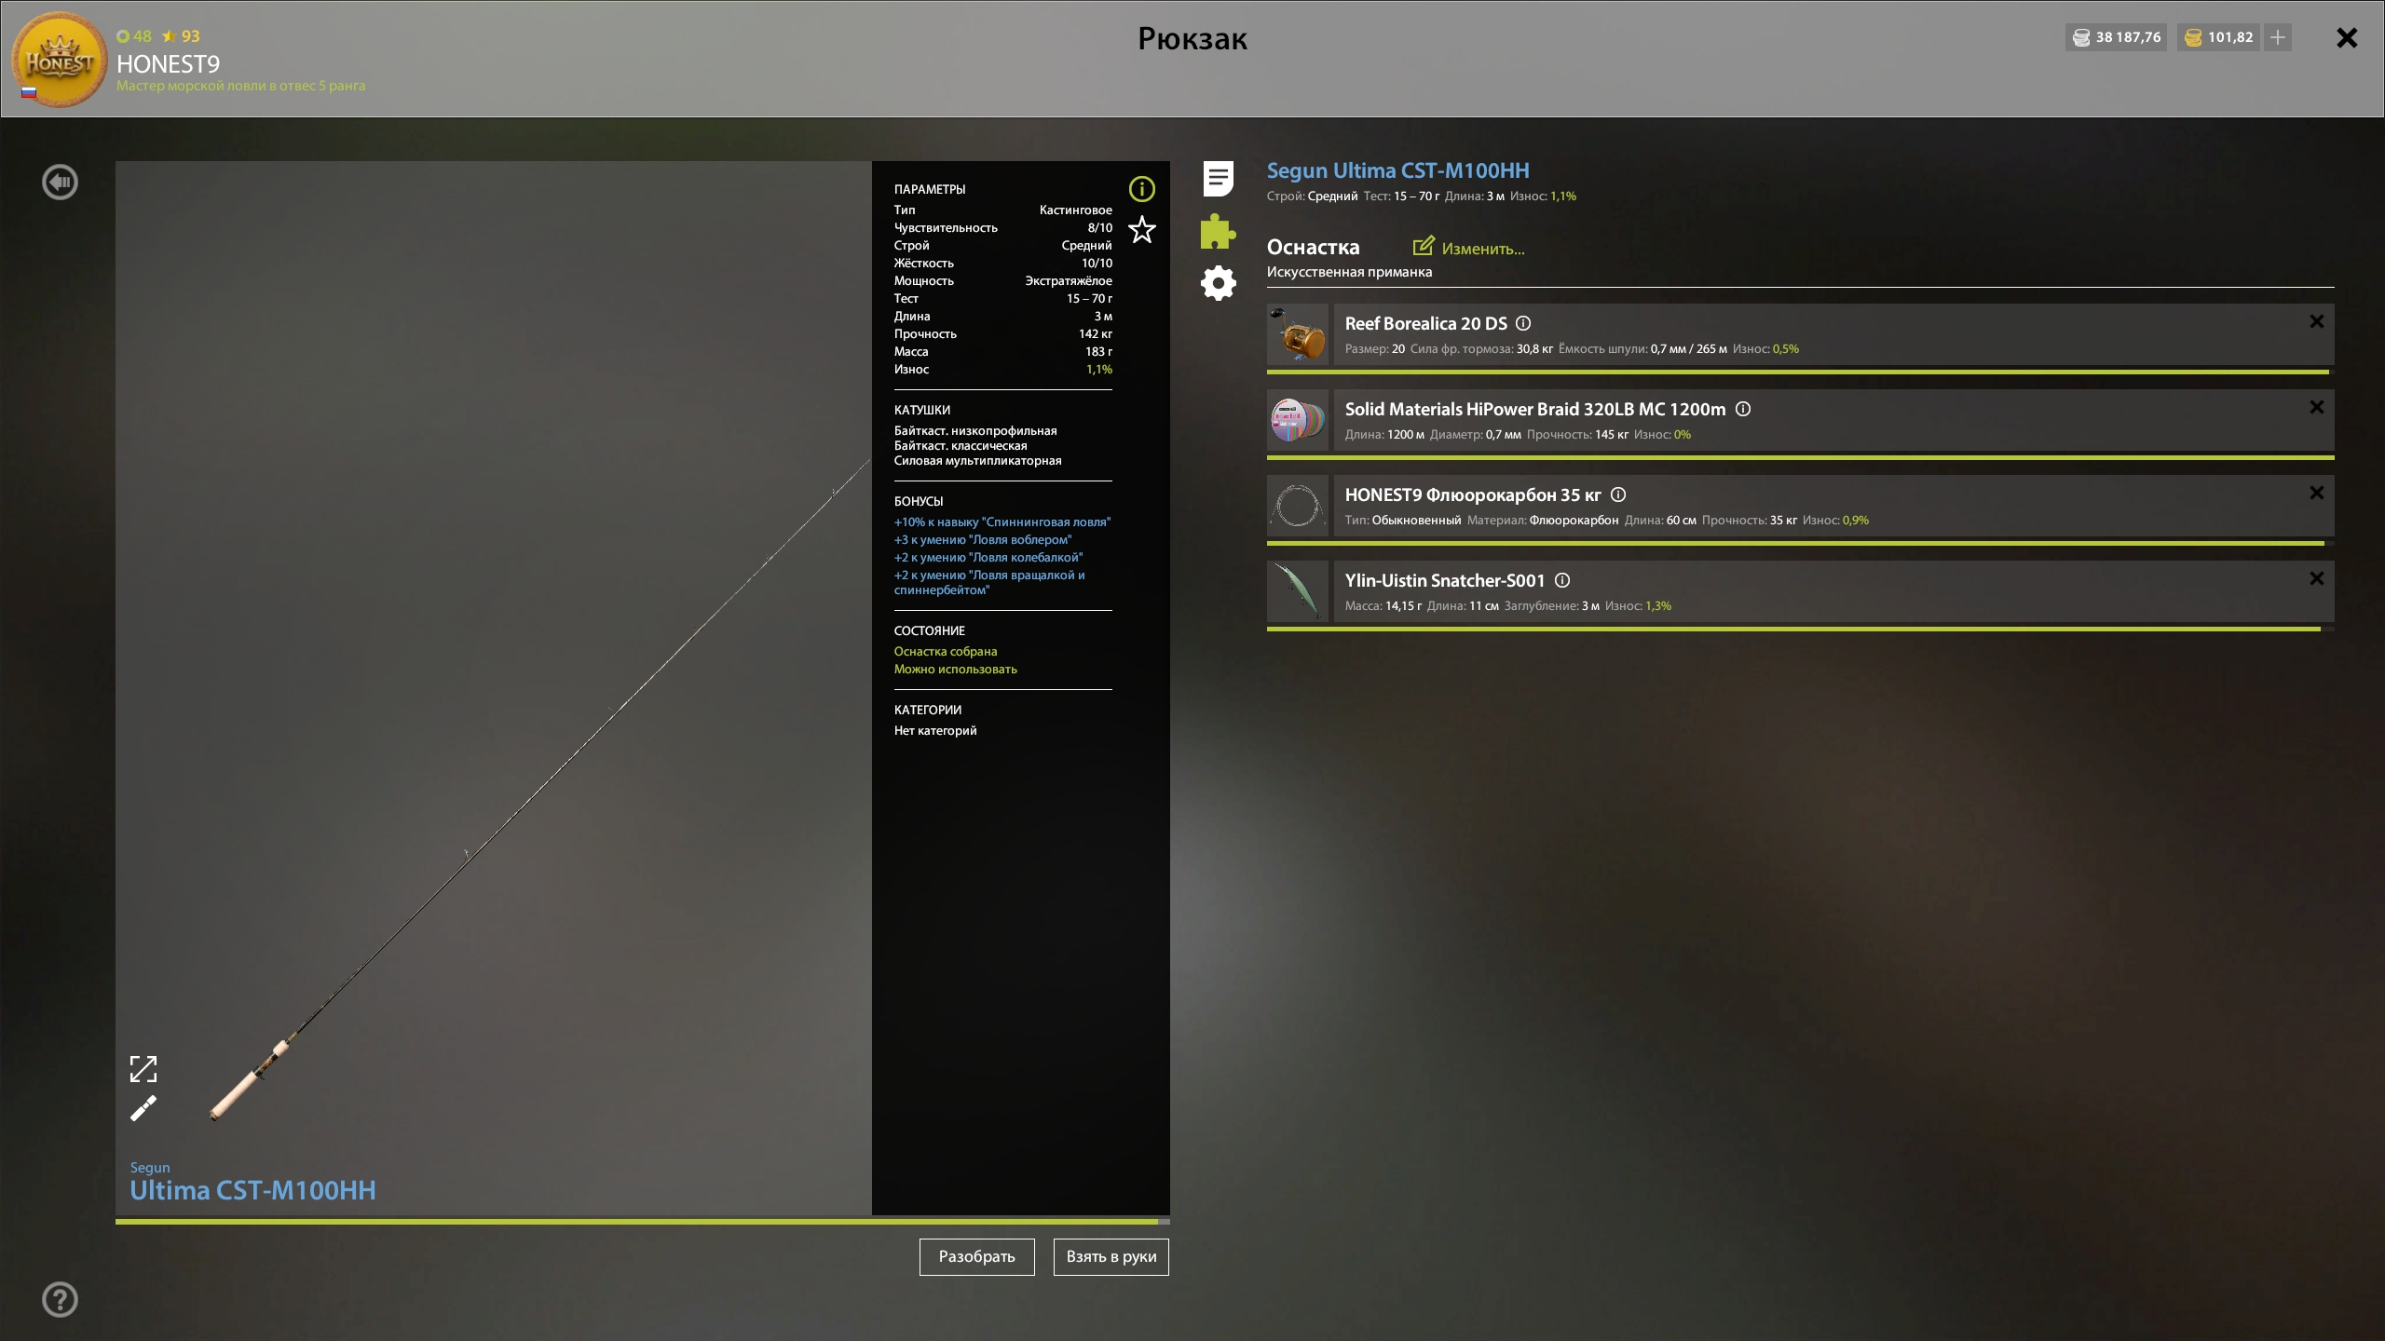Remove Solid Materials HiPower Braid line

pyautogui.click(x=2316, y=408)
